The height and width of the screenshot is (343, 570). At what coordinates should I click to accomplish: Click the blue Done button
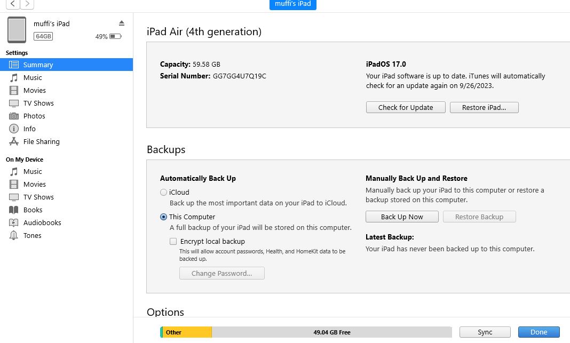click(x=539, y=332)
